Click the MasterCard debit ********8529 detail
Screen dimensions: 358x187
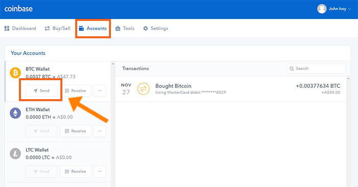[191, 92]
